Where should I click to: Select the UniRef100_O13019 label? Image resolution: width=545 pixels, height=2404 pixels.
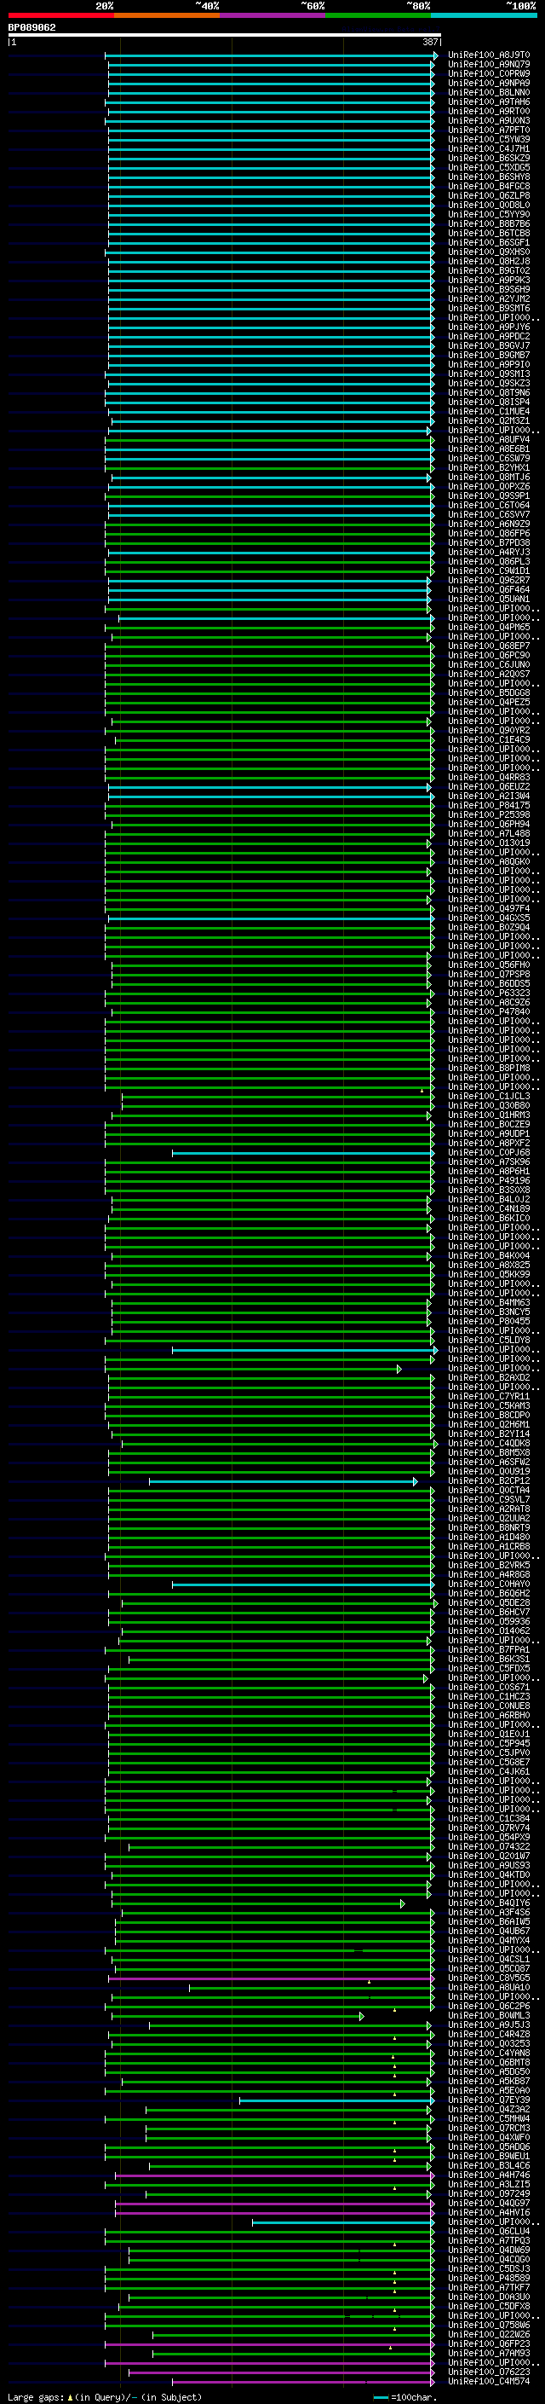489,843
